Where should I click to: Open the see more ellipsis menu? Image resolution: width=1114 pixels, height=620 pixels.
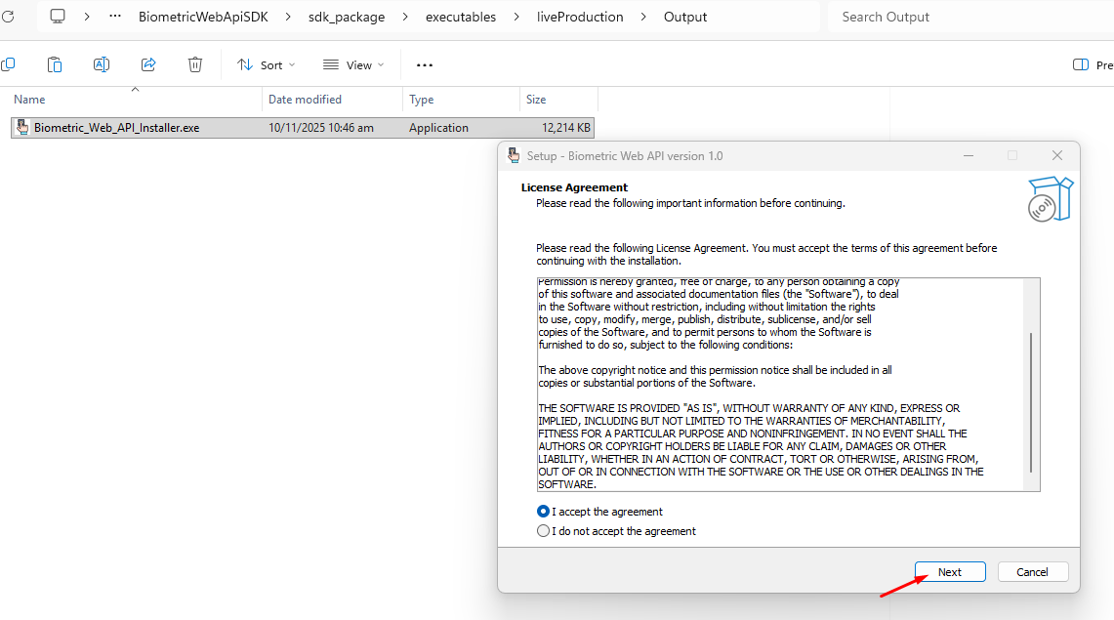pyautogui.click(x=425, y=64)
